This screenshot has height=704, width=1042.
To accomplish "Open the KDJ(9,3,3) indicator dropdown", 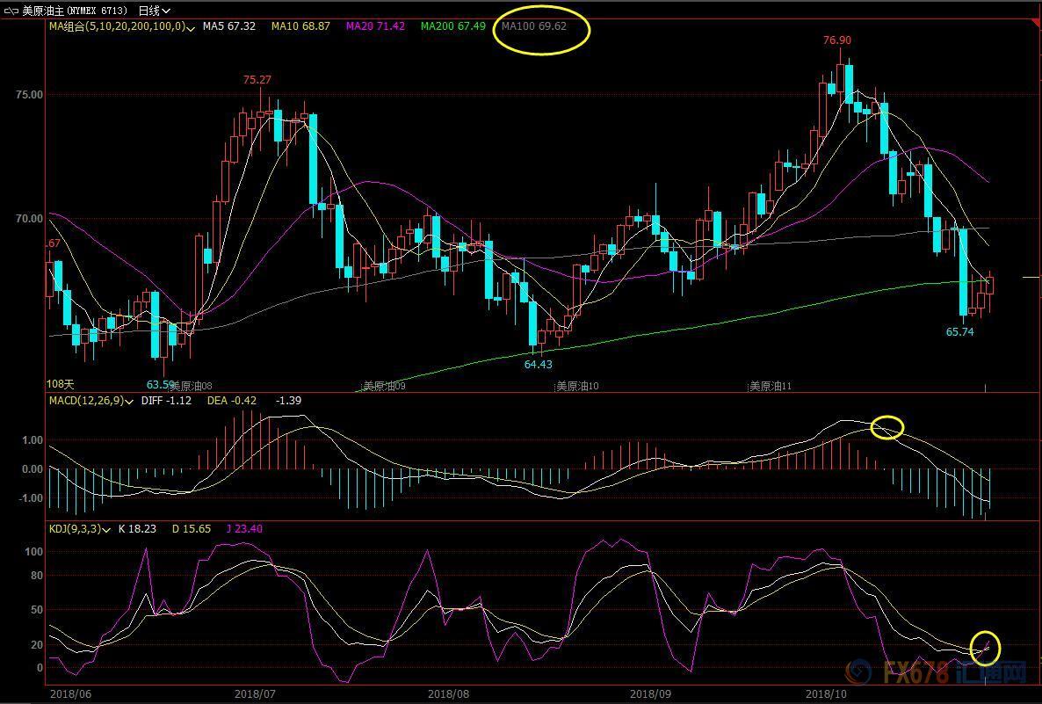I will coord(106,529).
